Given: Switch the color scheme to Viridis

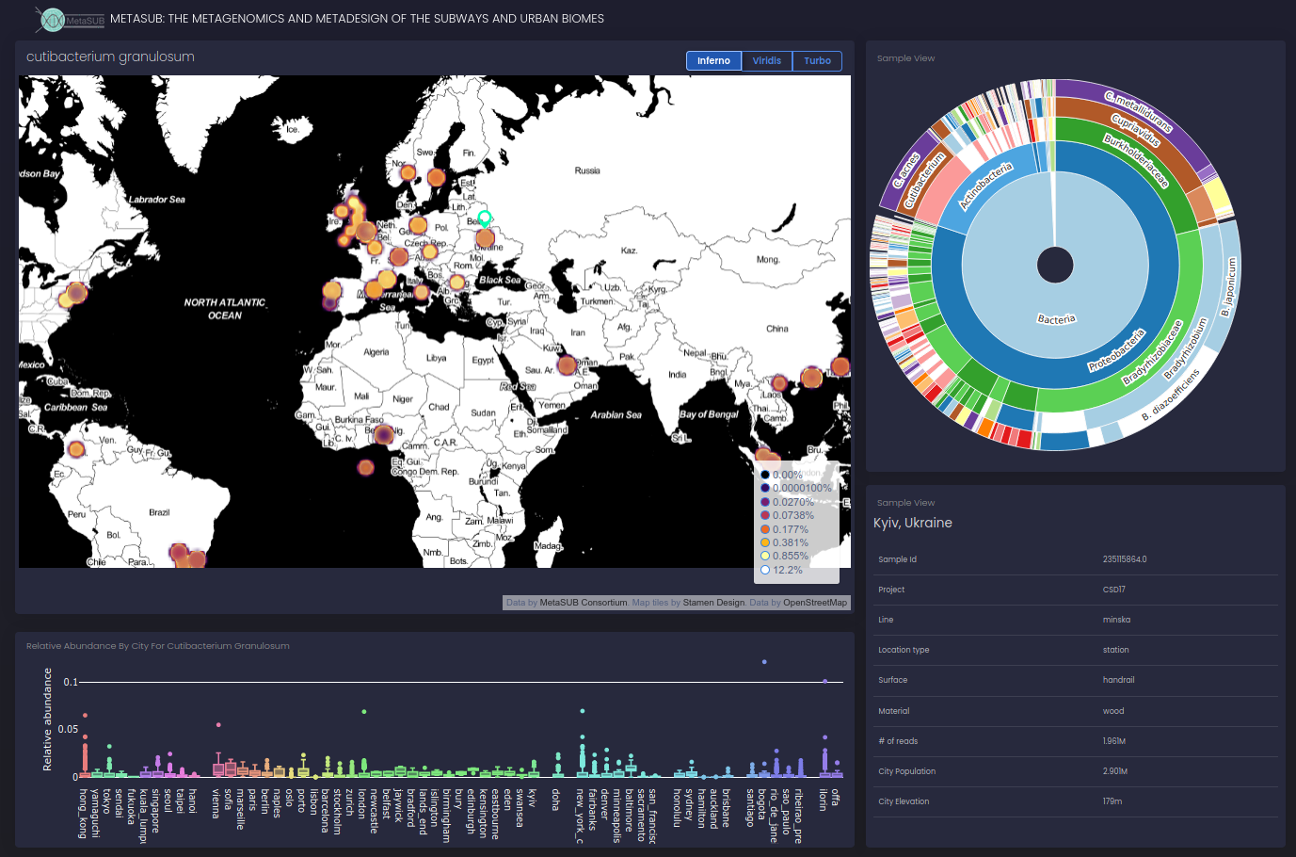Looking at the screenshot, I should (x=766, y=61).
